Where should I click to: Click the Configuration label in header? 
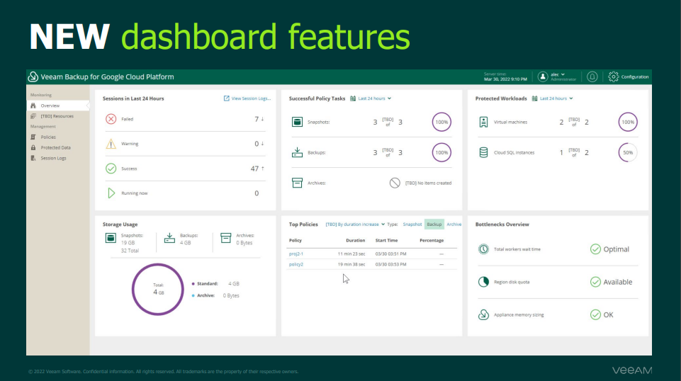[634, 76]
